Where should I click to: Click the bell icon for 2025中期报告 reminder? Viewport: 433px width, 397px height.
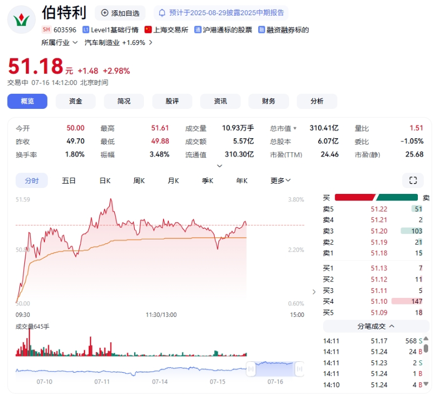[x=162, y=12]
